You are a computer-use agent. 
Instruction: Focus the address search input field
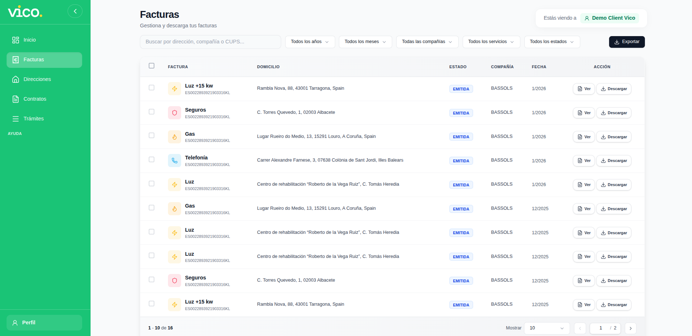pos(210,42)
